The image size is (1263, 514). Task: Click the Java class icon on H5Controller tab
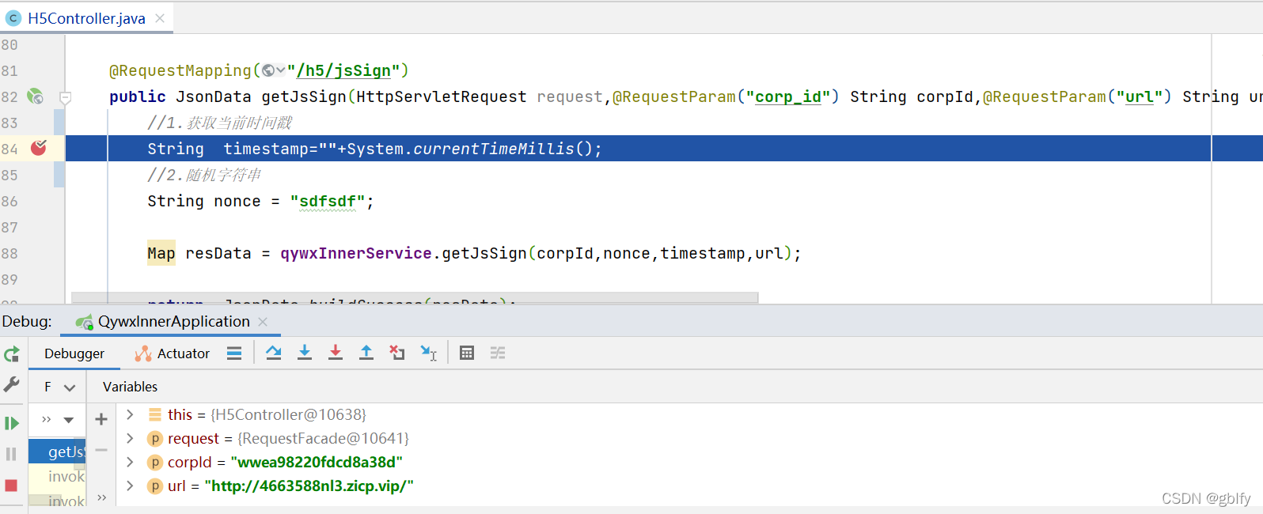[x=13, y=18]
